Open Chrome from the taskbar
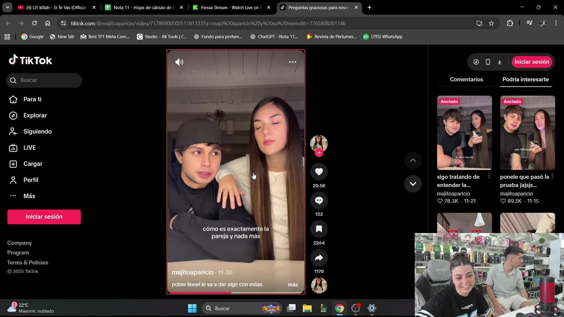 tap(339, 308)
